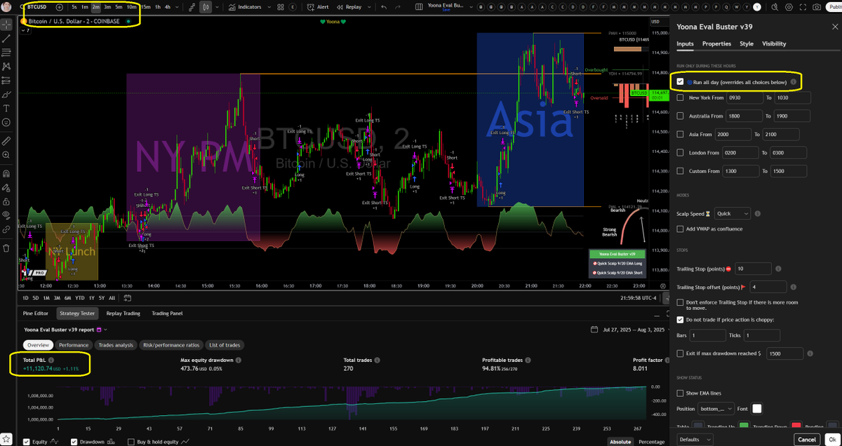Click info icon beside Max equity drawdown
The height and width of the screenshot is (446, 842).
pos(239,360)
